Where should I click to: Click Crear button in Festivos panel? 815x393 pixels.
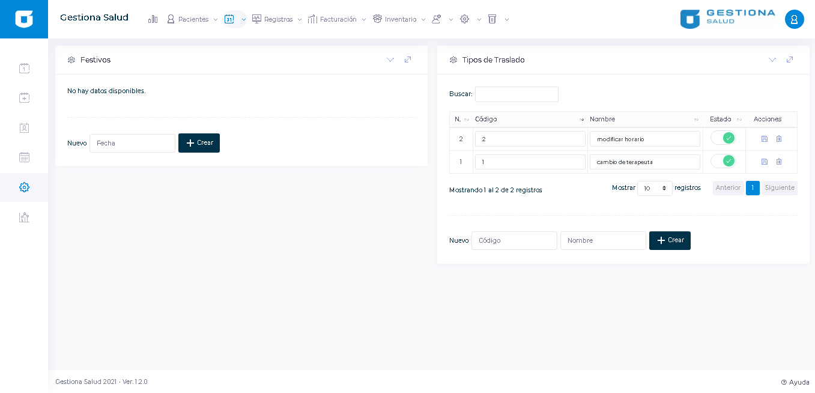199,143
